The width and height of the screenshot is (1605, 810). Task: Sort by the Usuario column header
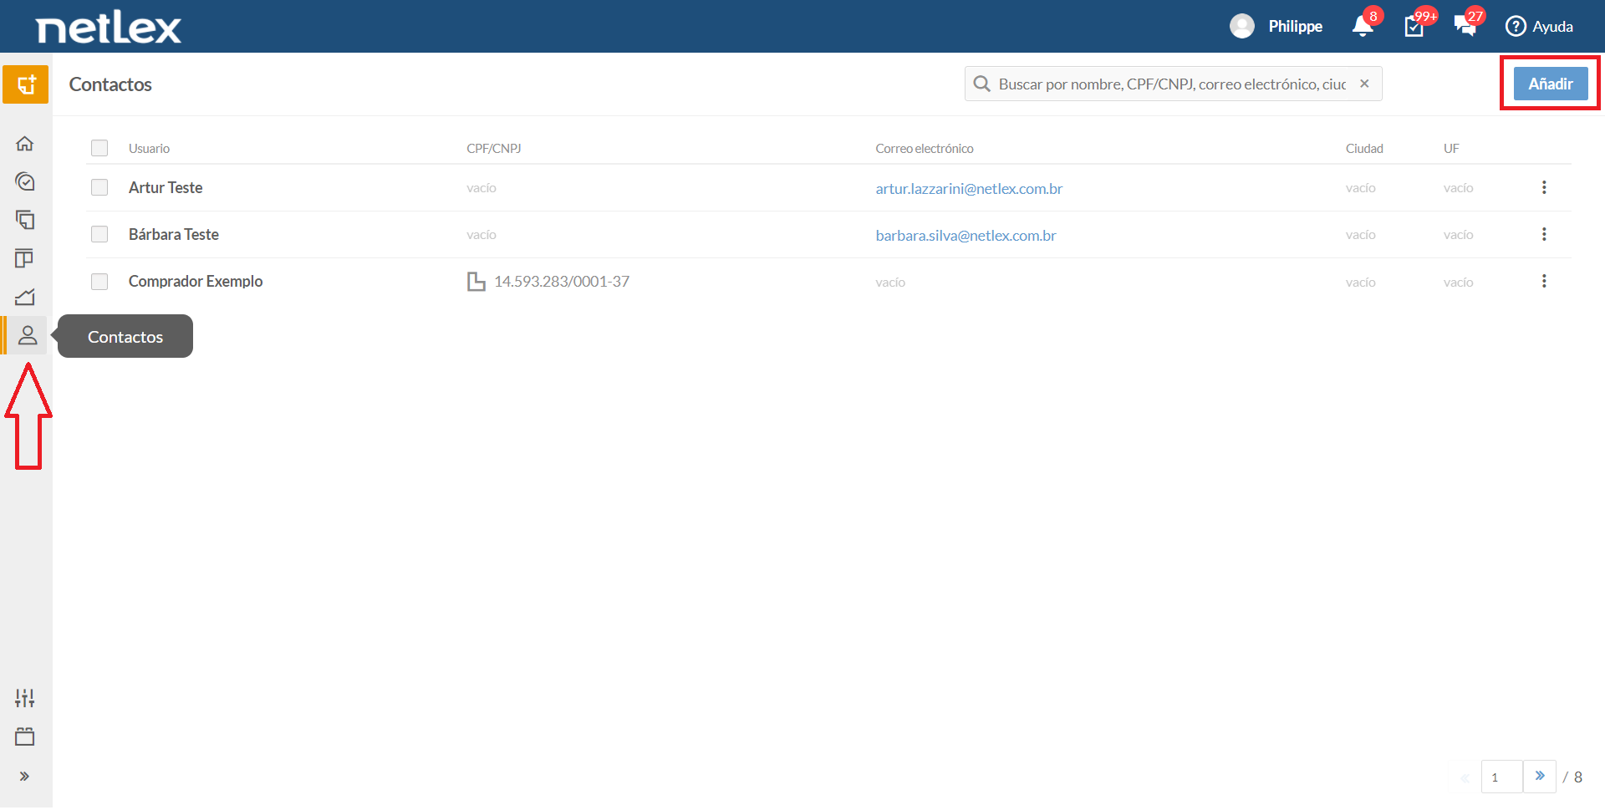149,149
